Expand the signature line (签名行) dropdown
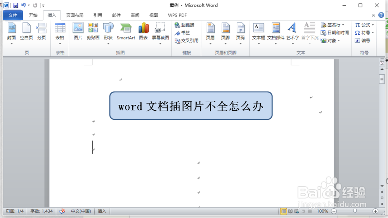This screenshot has height=218, width=388. (x=343, y=25)
